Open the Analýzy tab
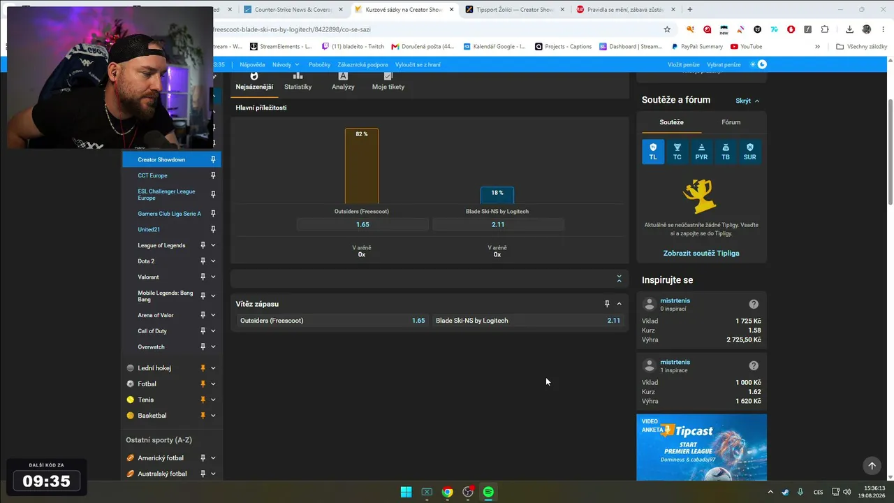The width and height of the screenshot is (894, 503). click(x=343, y=82)
